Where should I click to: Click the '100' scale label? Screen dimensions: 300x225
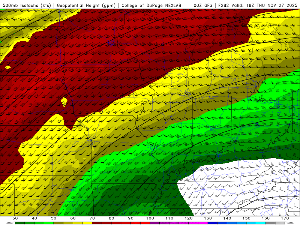pos(150,218)
